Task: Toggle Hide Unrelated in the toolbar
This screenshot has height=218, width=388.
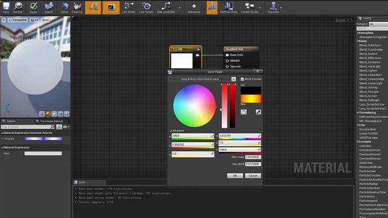Action: (166, 7)
